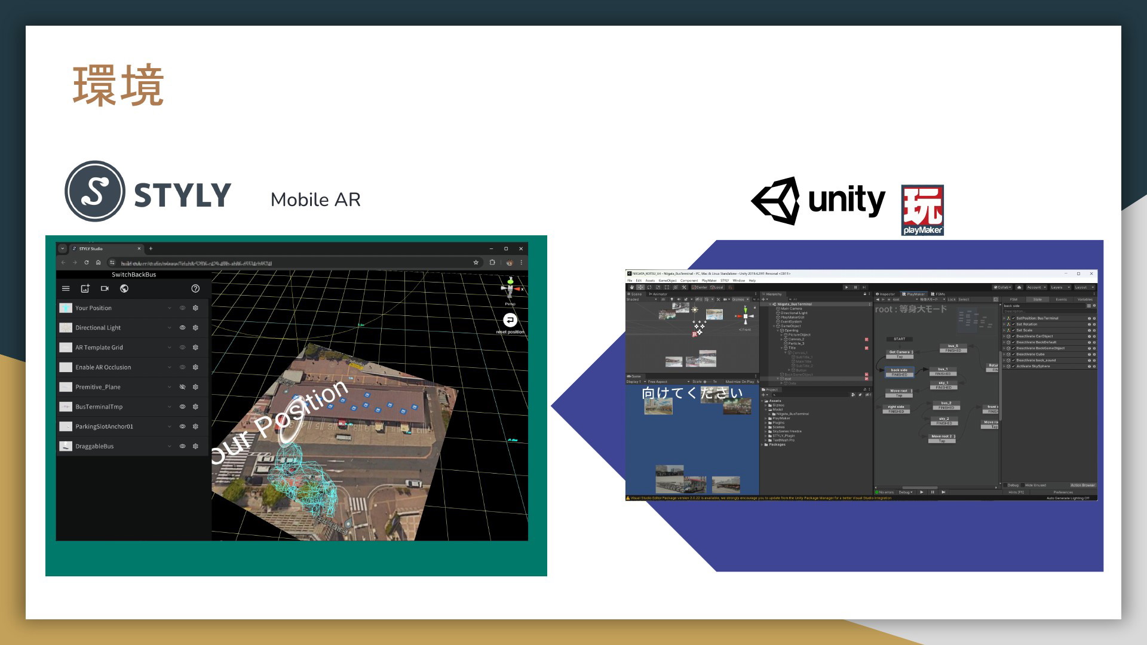Expand the DraggableBus chevron

tap(170, 446)
